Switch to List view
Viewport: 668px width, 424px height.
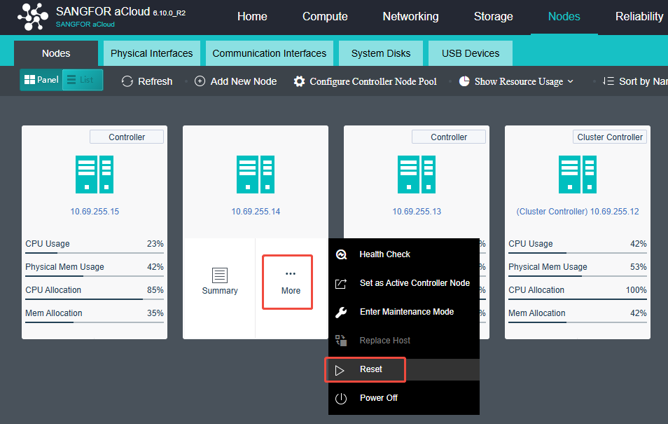tap(83, 80)
